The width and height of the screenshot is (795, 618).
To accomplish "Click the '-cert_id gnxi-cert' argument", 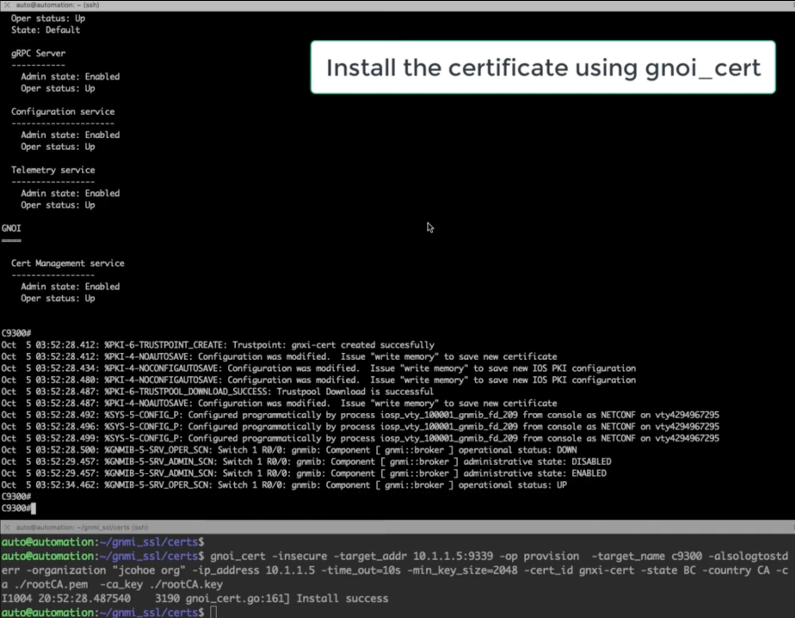I will [579, 570].
